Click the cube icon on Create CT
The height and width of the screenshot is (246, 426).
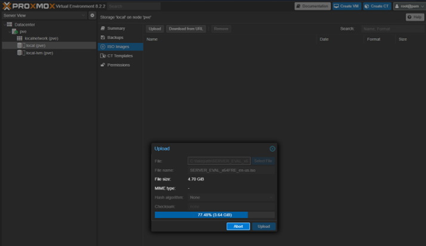point(367,6)
